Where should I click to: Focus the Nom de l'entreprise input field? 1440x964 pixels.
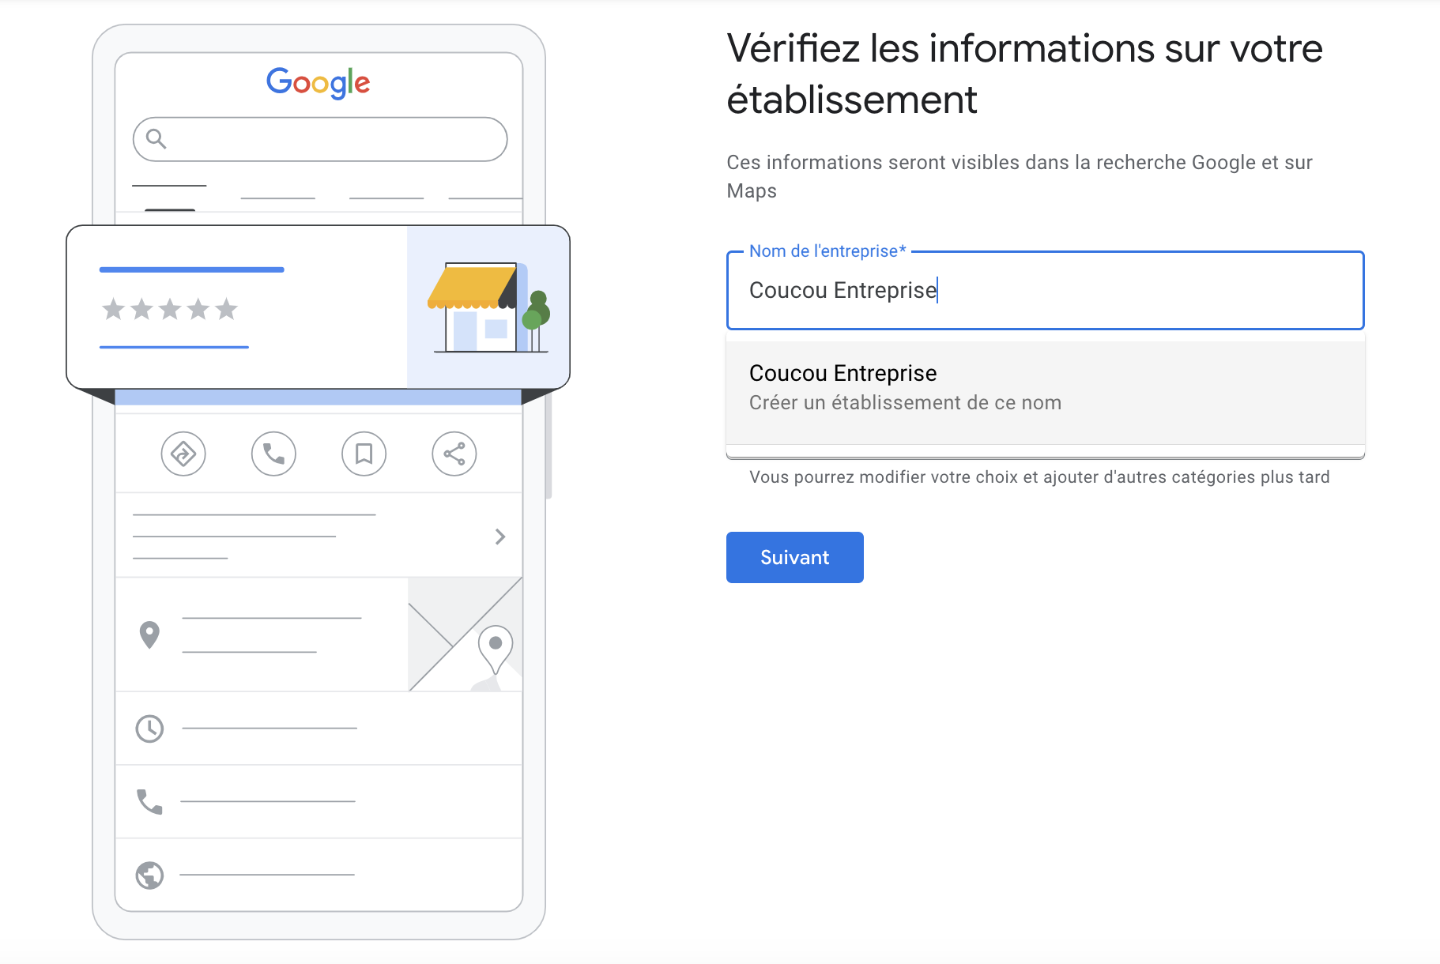tap(1045, 290)
